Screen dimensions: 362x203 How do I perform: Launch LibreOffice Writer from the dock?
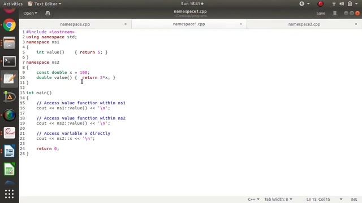[9, 151]
